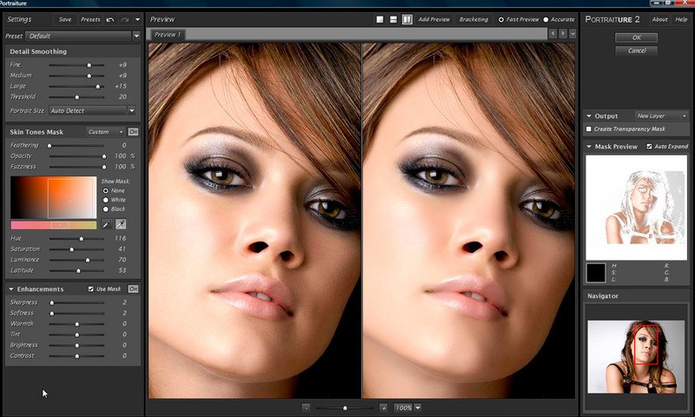Viewport: 695px width, 417px height.
Task: Collapse the Enhancements section
Action: pos(11,289)
